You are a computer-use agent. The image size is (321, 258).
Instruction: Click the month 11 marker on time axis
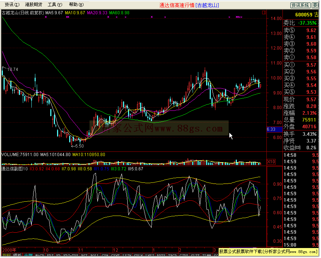tap(81, 250)
